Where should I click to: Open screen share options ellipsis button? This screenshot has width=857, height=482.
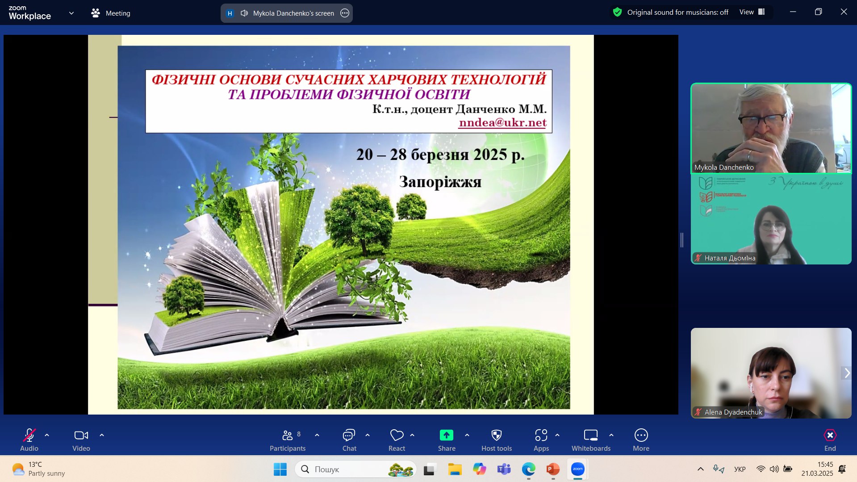(345, 13)
